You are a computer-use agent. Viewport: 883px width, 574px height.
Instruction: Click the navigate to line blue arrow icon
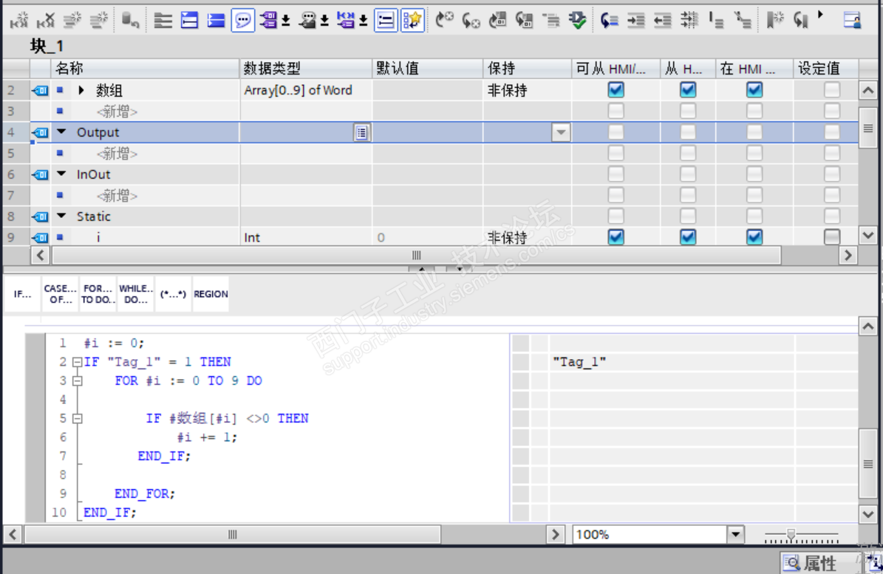(609, 21)
